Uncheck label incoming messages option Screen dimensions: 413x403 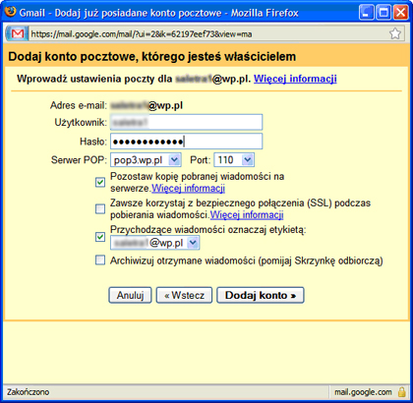pyautogui.click(x=100, y=237)
